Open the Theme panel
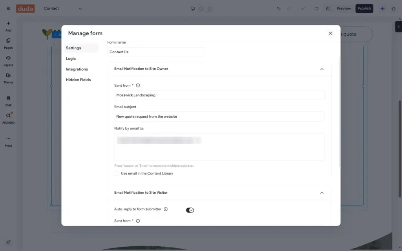 (8, 78)
